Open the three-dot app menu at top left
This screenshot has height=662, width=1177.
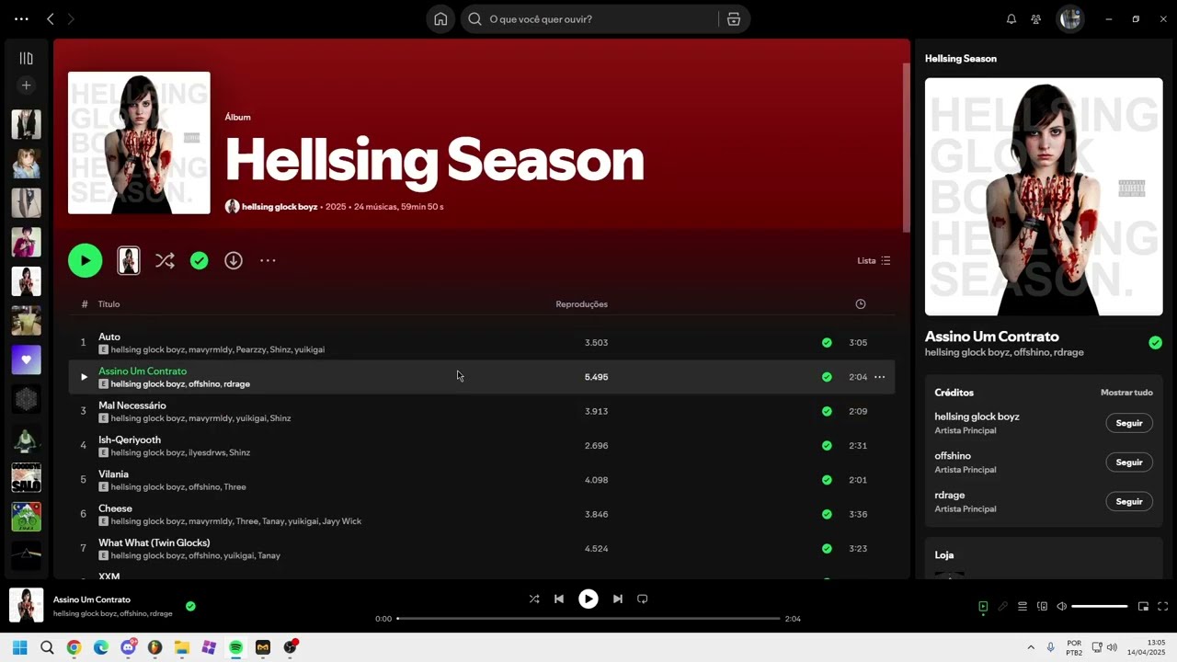21,18
